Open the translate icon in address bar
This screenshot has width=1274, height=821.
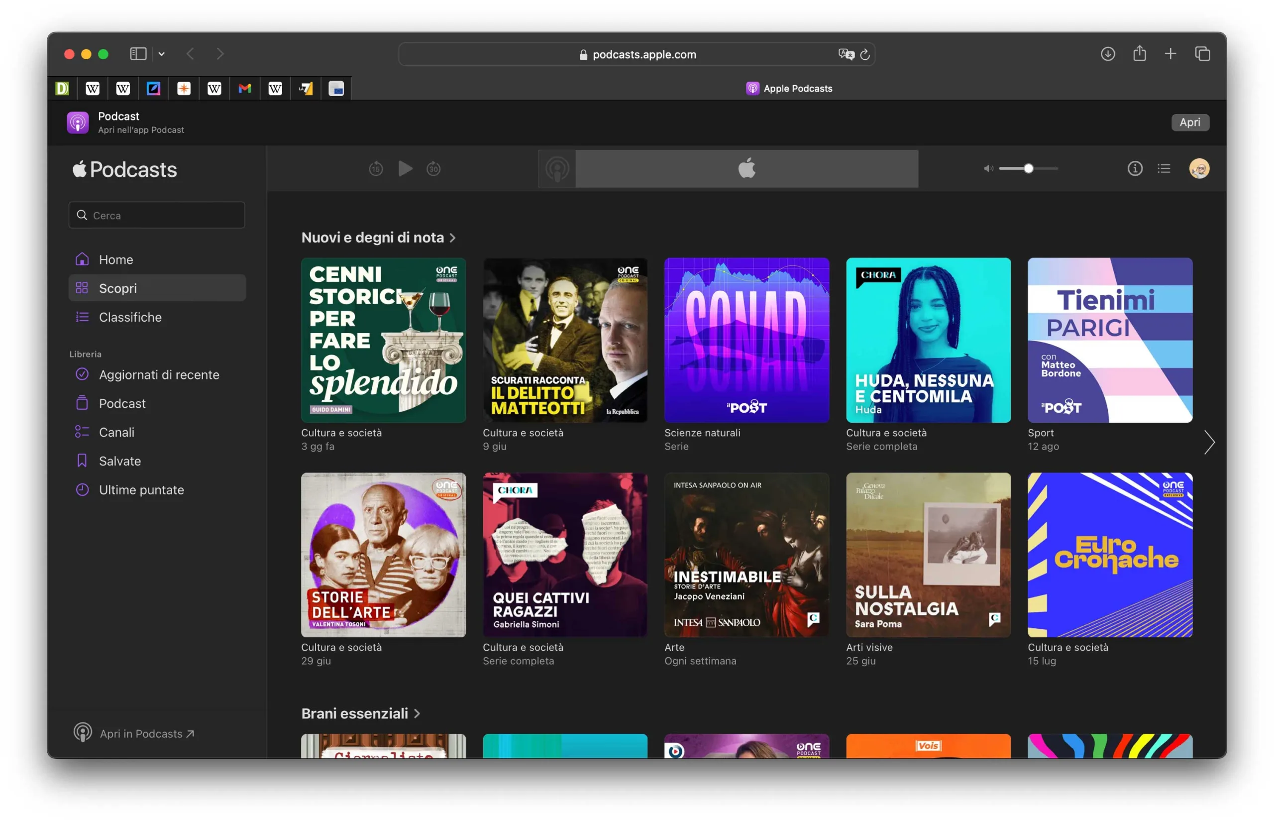point(846,54)
